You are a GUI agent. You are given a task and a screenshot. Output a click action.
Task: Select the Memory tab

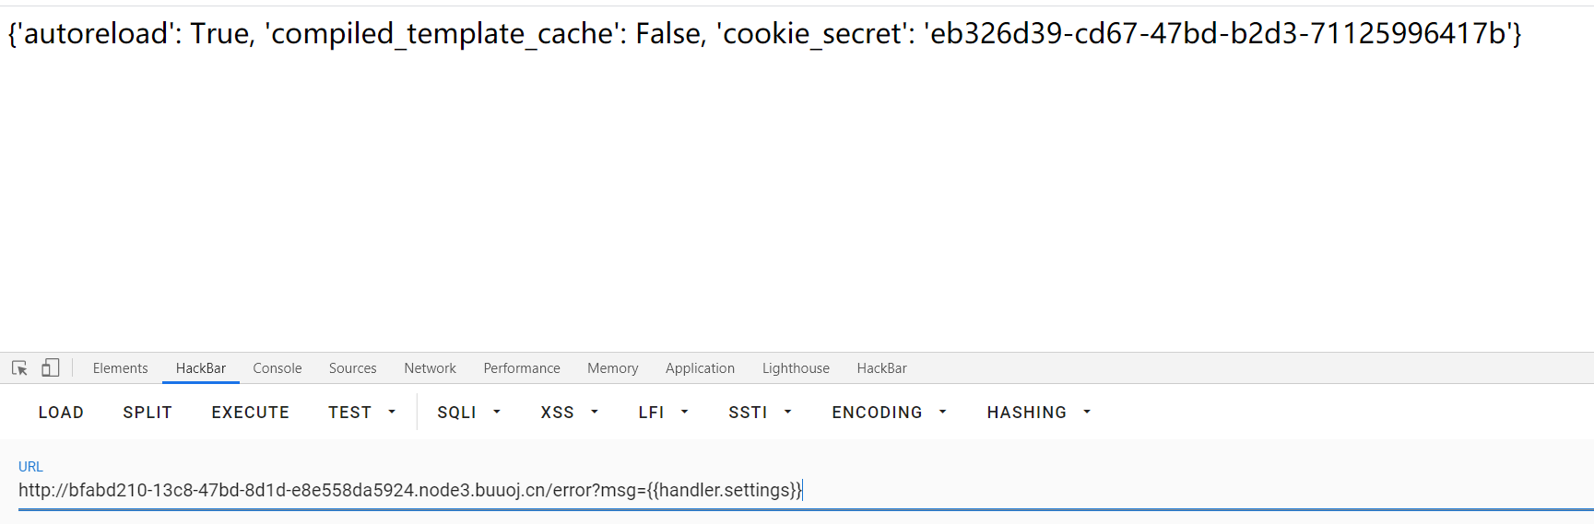pyautogui.click(x=613, y=368)
